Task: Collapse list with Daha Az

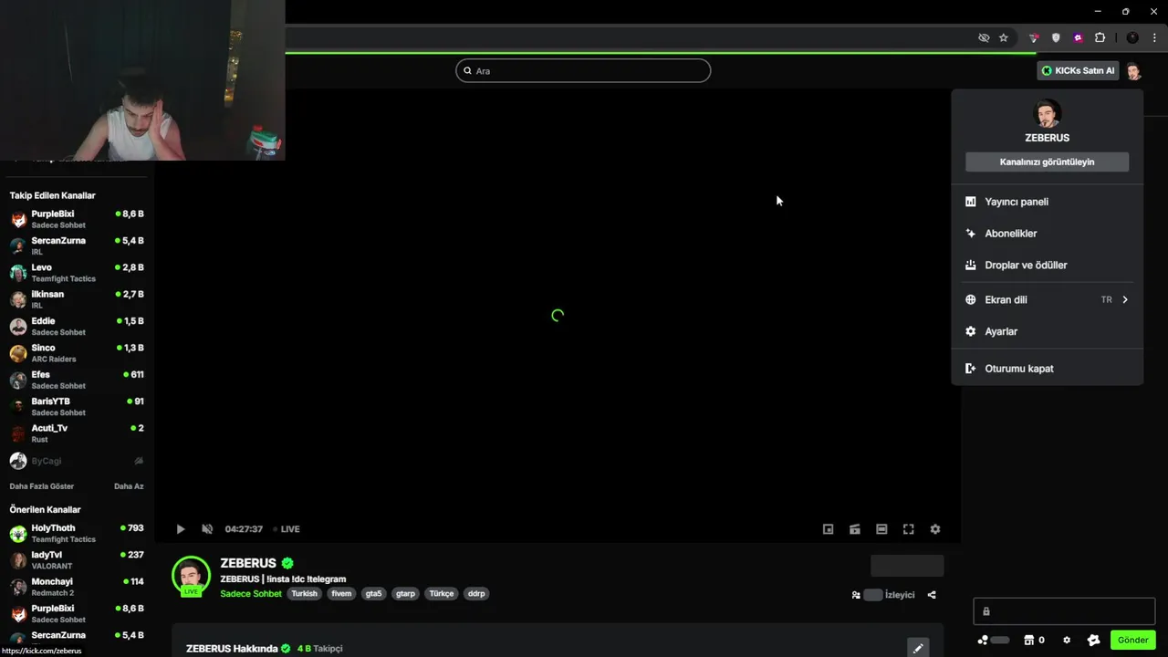Action: (x=129, y=486)
